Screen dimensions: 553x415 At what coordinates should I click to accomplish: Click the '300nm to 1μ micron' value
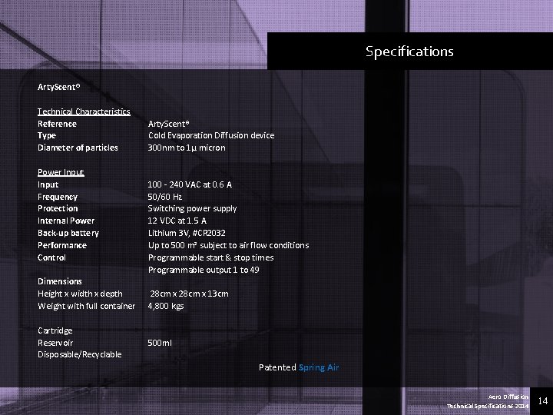click(x=187, y=148)
